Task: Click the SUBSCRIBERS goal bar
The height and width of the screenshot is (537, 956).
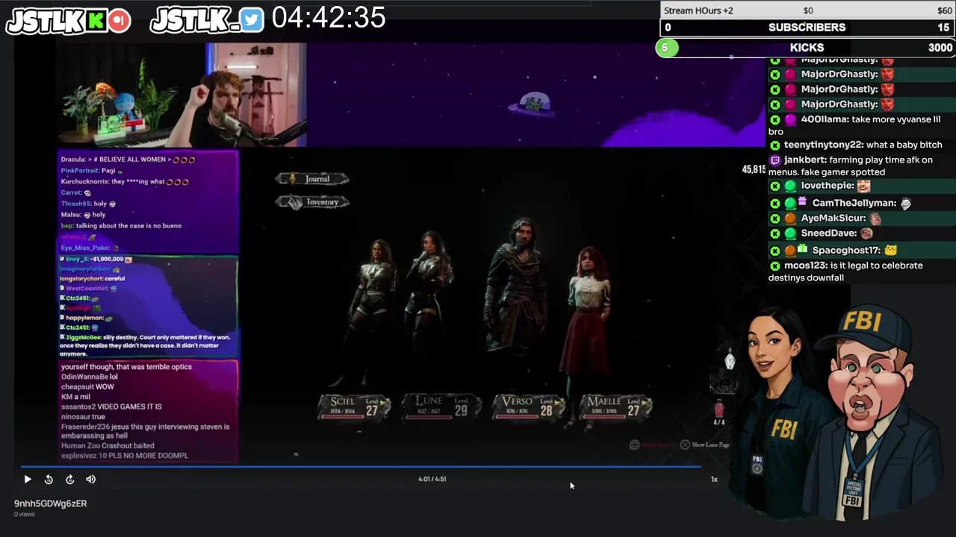Action: pos(807,28)
